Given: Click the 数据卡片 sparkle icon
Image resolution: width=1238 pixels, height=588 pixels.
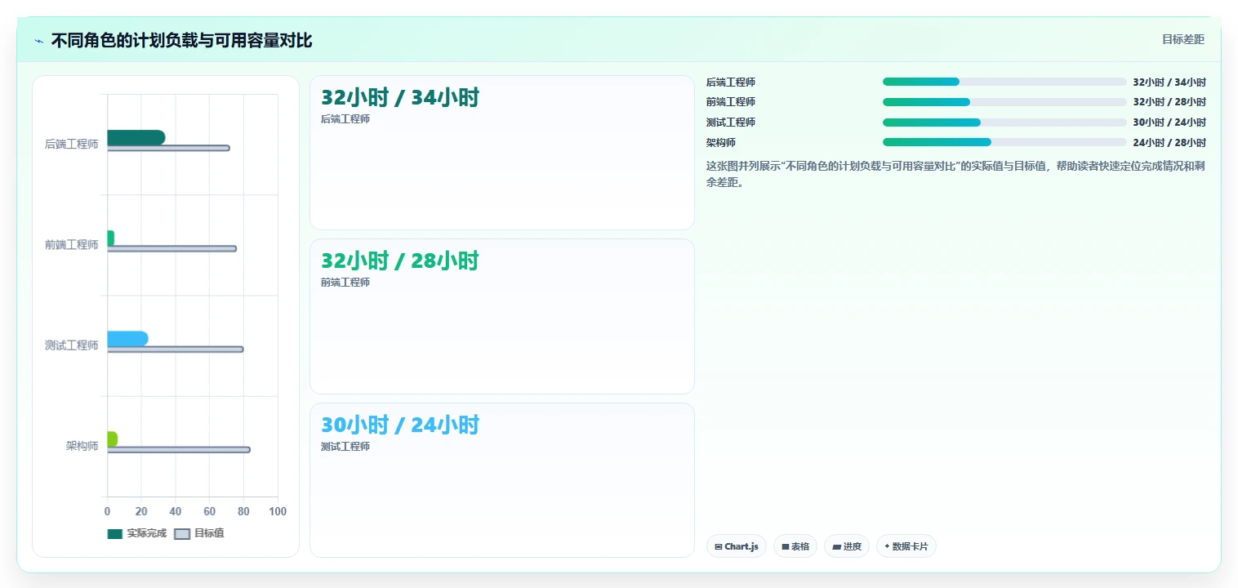Looking at the screenshot, I should [x=887, y=546].
